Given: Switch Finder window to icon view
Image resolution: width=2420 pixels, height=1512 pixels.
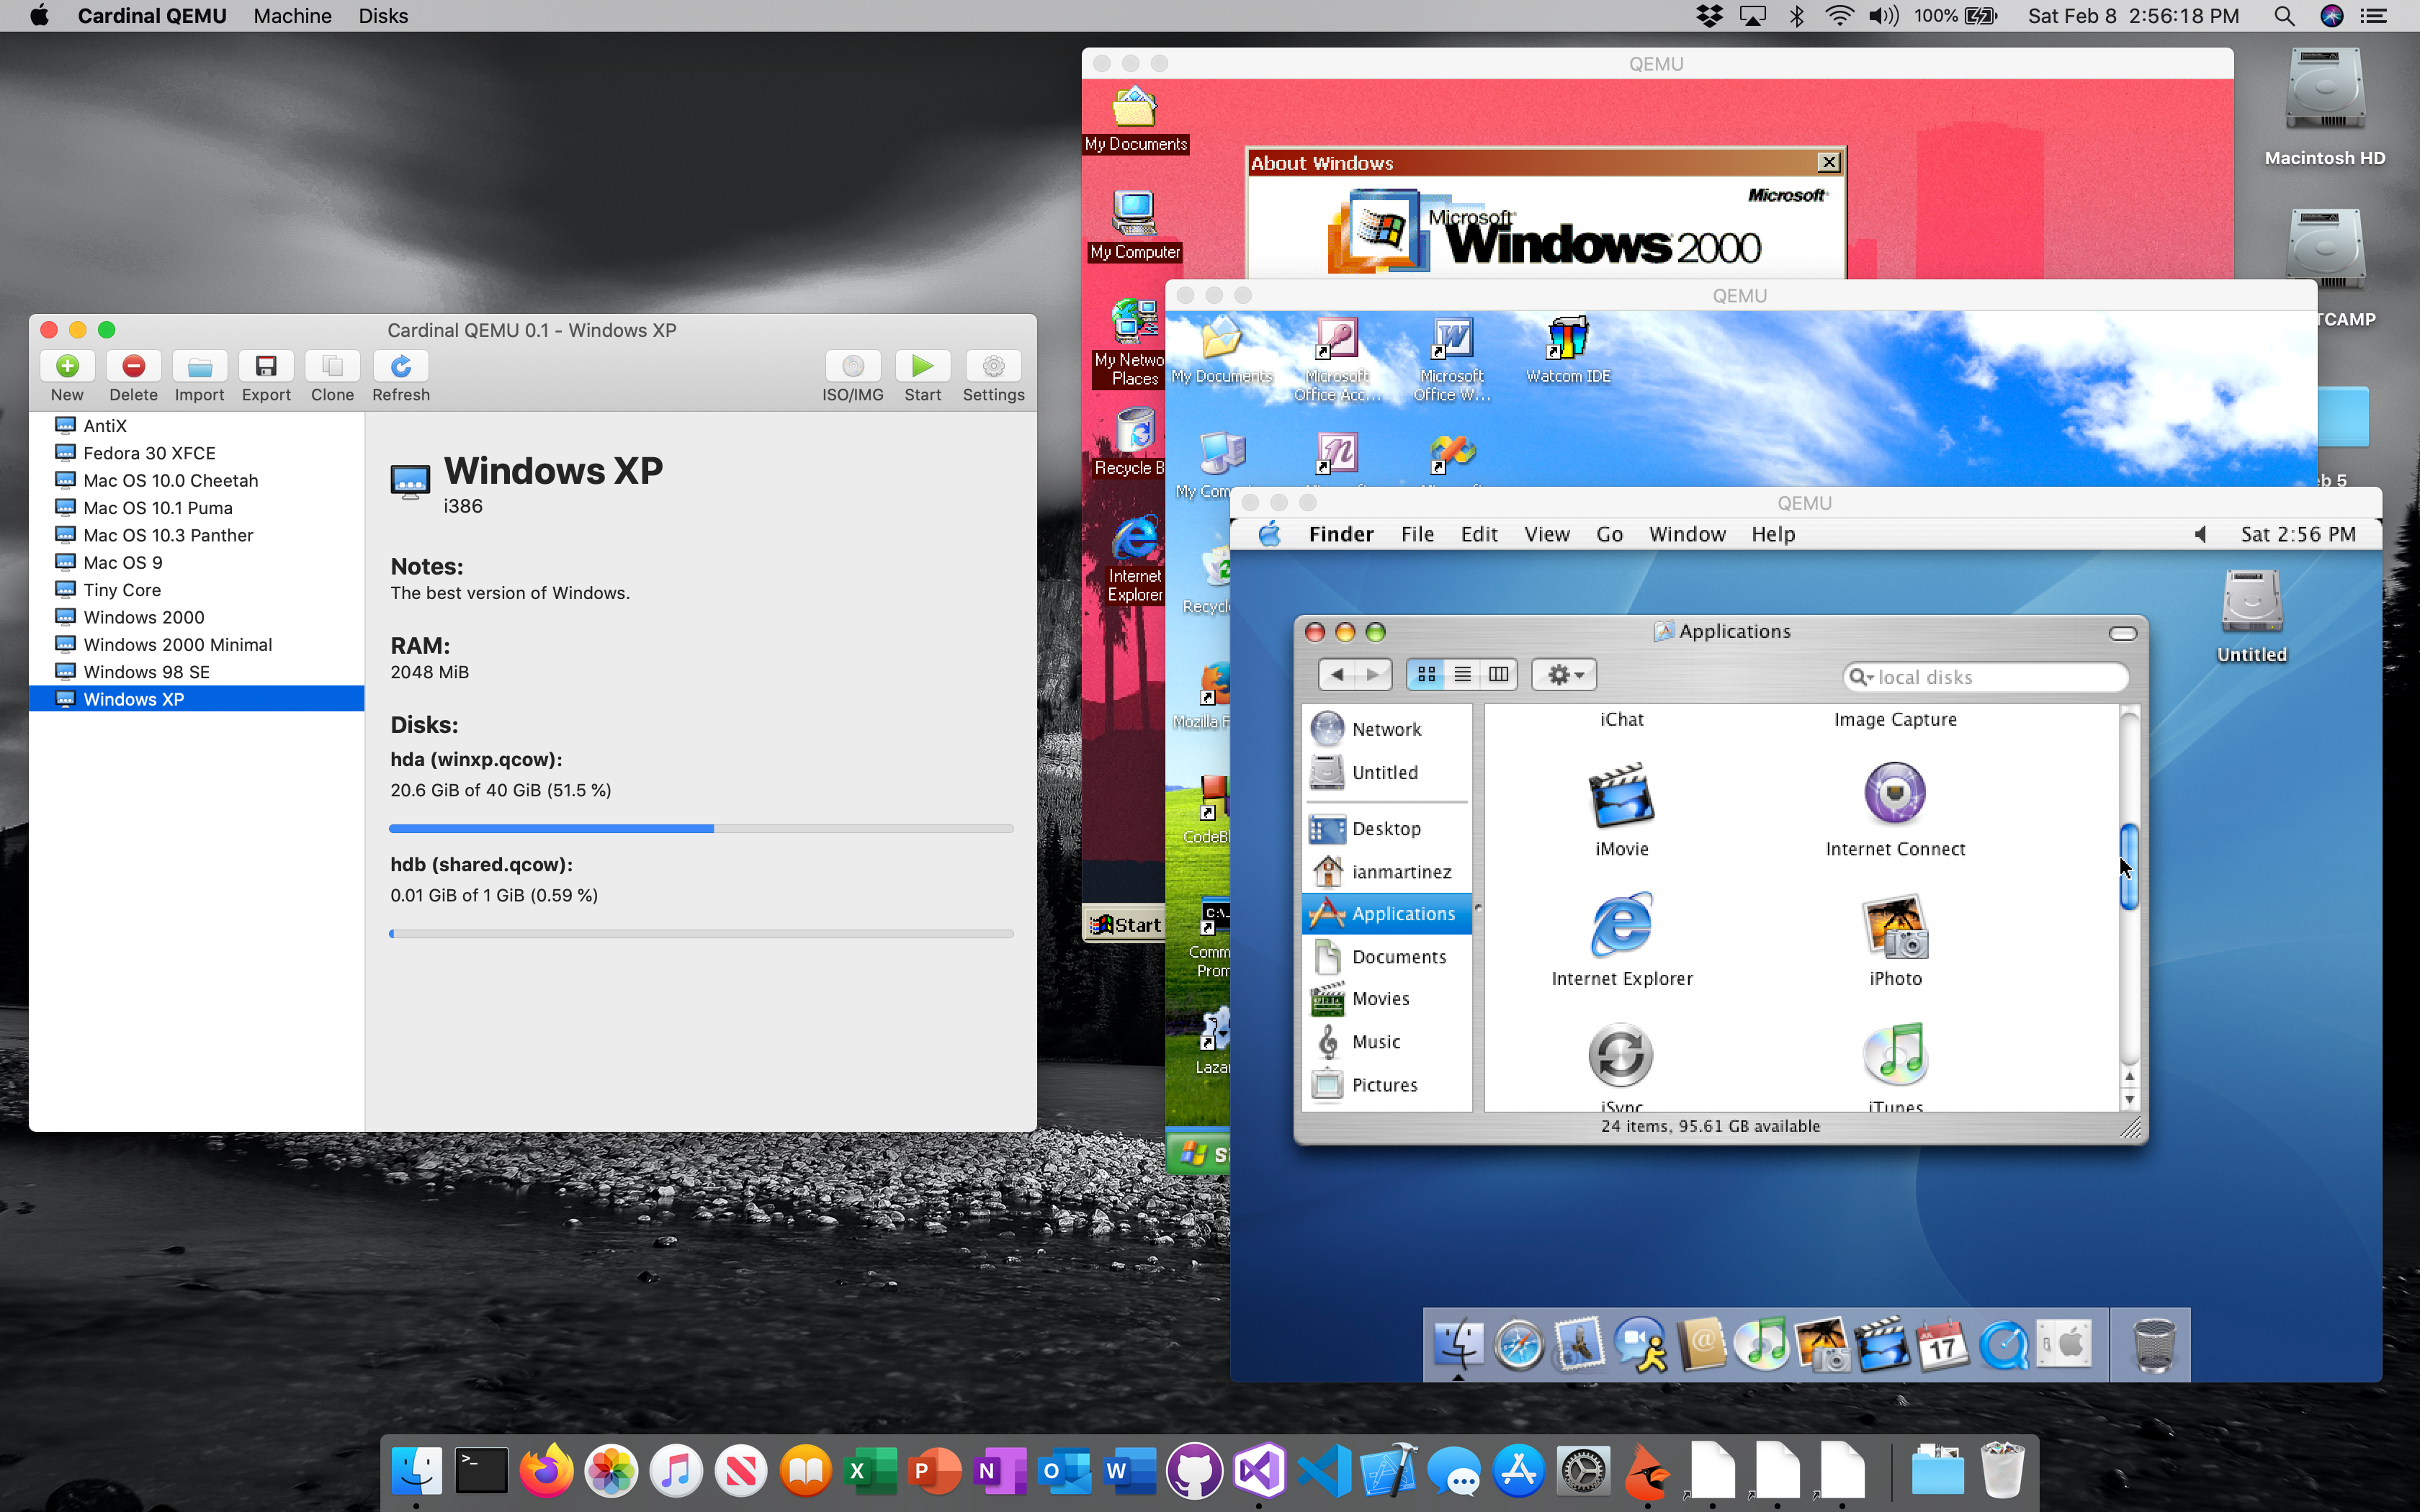Looking at the screenshot, I should pyautogui.click(x=1426, y=675).
